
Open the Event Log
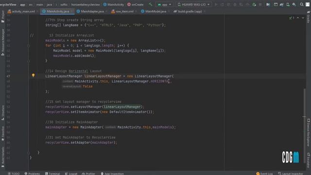tap(264, 174)
